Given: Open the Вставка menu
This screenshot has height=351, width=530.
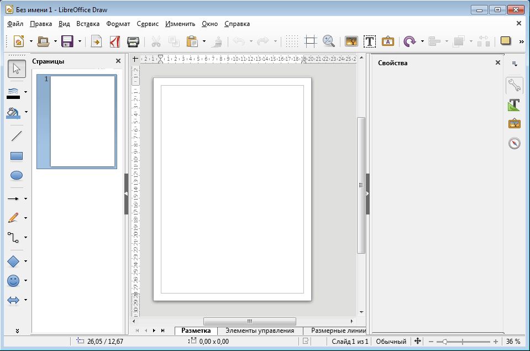Looking at the screenshot, I should (88, 24).
